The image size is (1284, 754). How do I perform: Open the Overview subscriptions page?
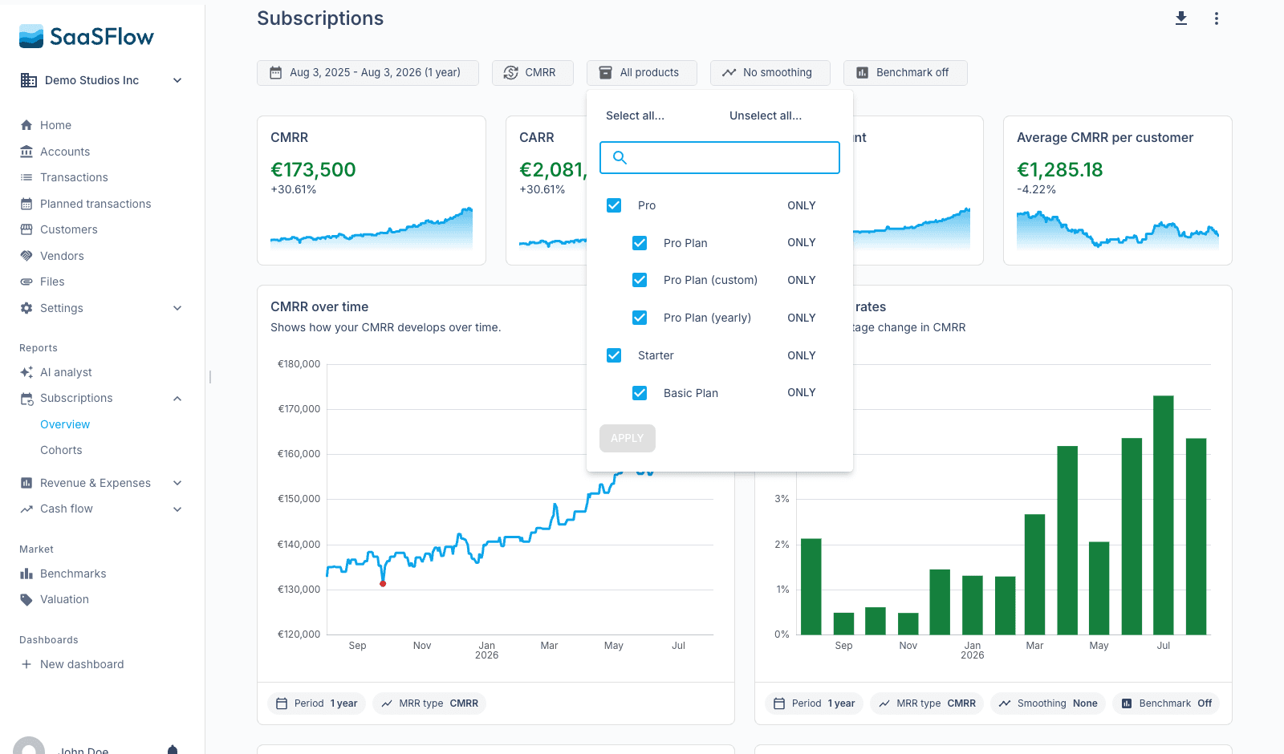tap(65, 424)
